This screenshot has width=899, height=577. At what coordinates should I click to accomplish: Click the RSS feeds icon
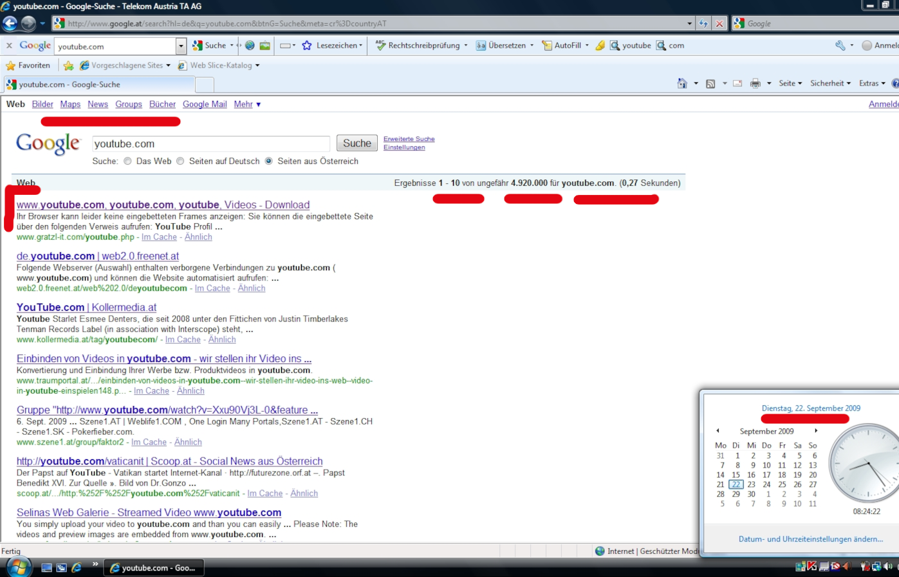(x=710, y=84)
